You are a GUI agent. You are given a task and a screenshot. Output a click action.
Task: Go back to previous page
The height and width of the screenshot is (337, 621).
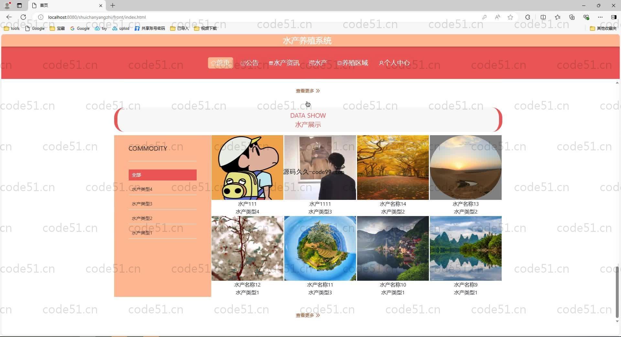pyautogui.click(x=9, y=17)
